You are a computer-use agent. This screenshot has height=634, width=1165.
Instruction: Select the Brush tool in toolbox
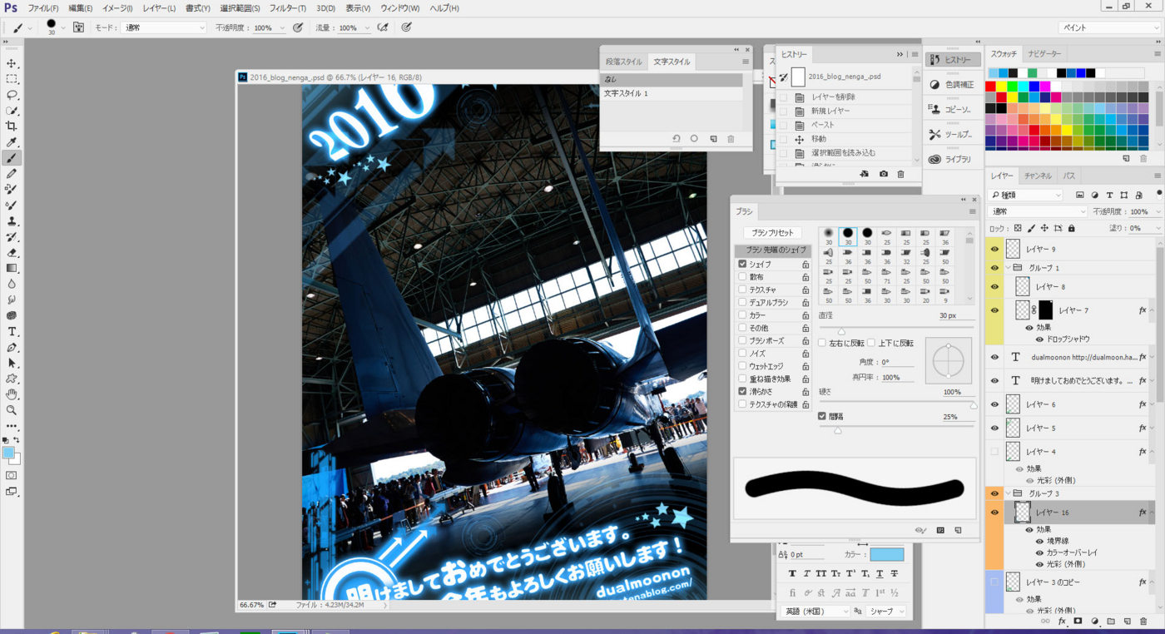click(x=12, y=158)
